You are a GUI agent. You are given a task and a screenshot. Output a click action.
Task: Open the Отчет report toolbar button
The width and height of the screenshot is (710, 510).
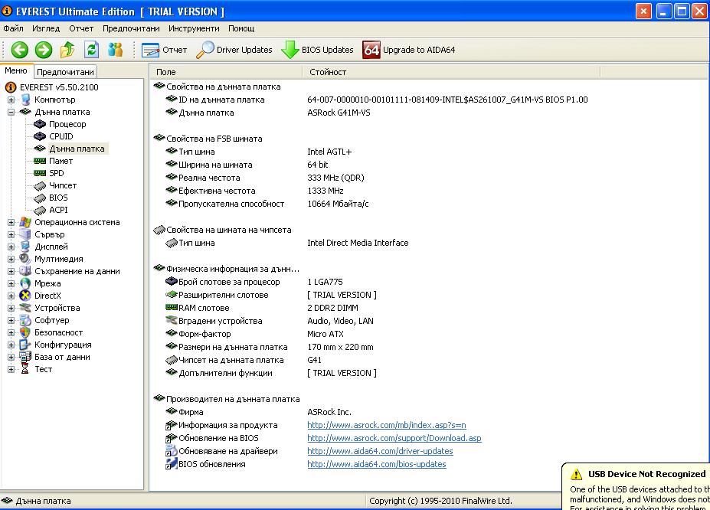[x=164, y=50]
